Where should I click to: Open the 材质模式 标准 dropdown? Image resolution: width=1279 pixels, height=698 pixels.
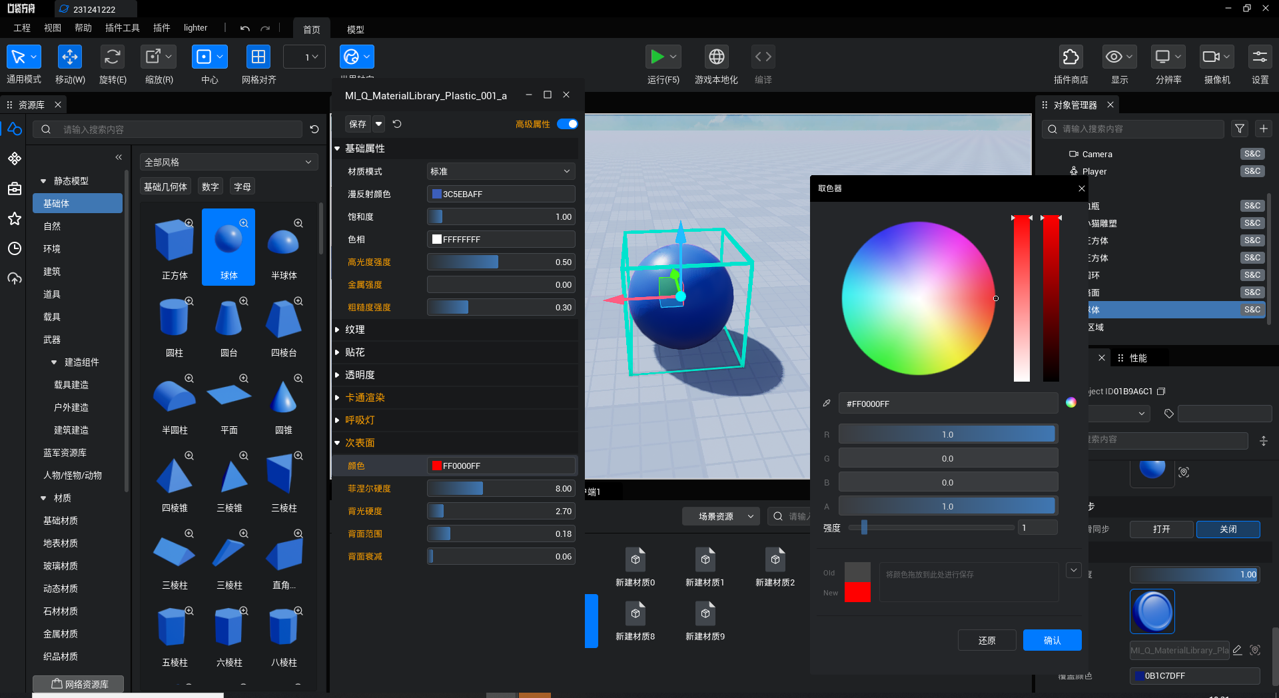pyautogui.click(x=501, y=171)
